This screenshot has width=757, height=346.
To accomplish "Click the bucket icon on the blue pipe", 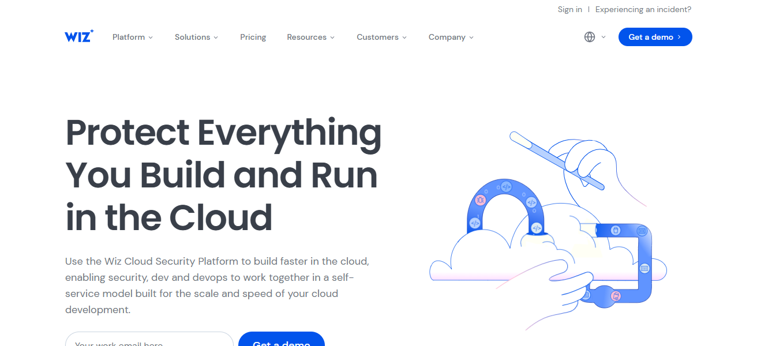I will click(x=616, y=231).
